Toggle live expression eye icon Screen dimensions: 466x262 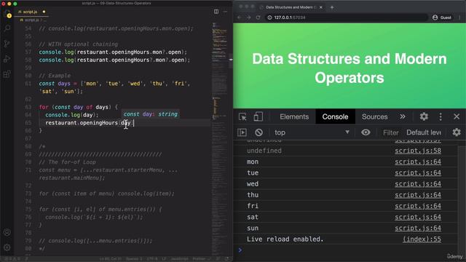(x=366, y=132)
